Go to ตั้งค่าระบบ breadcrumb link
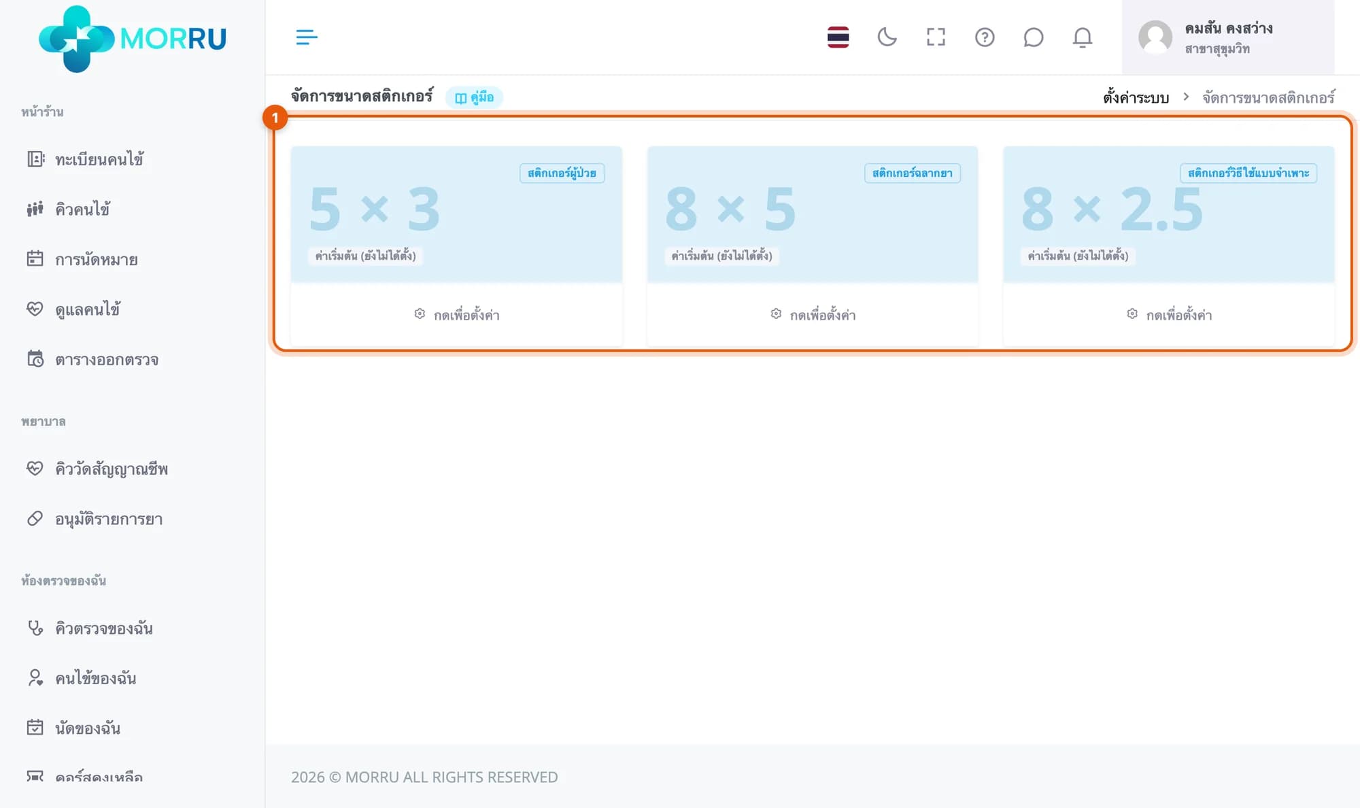This screenshot has width=1360, height=808. pyautogui.click(x=1136, y=97)
